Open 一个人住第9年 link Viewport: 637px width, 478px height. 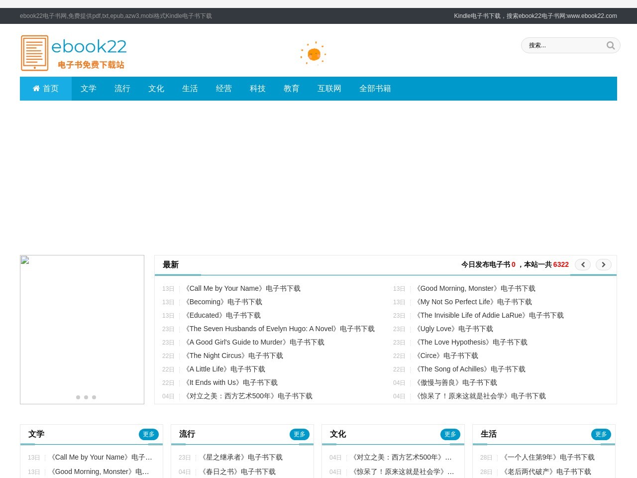point(548,457)
